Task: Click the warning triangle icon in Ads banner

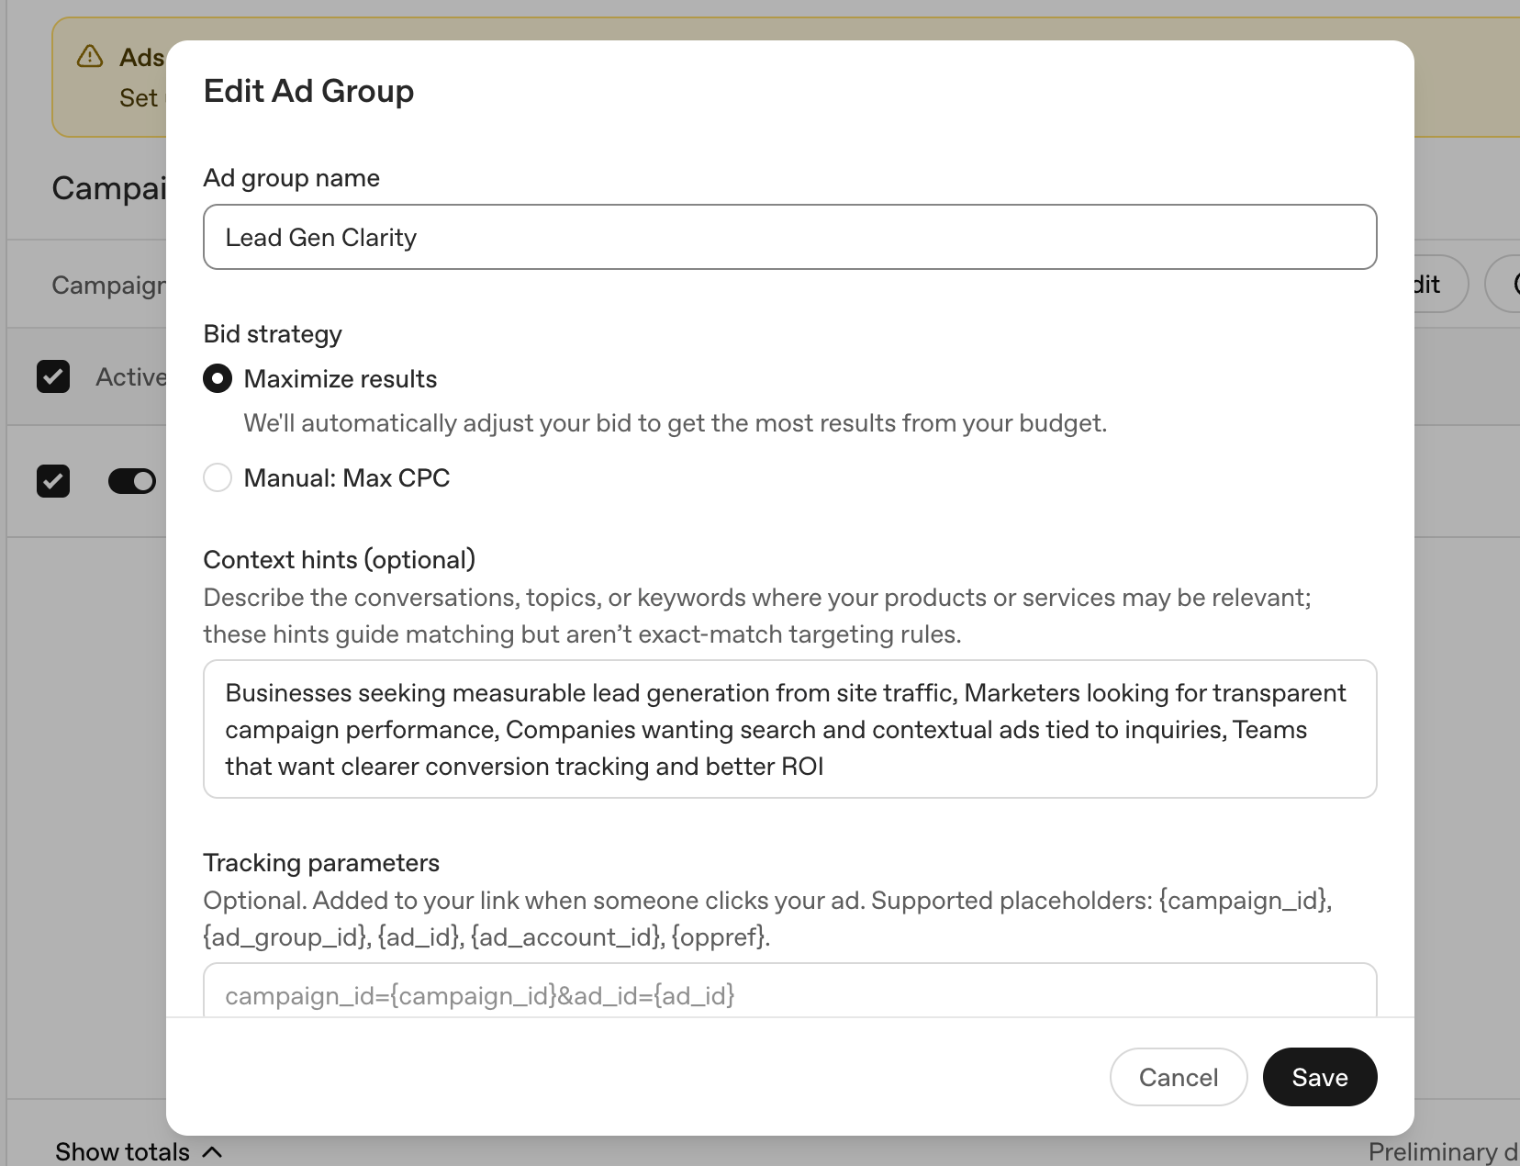Action: (x=90, y=57)
